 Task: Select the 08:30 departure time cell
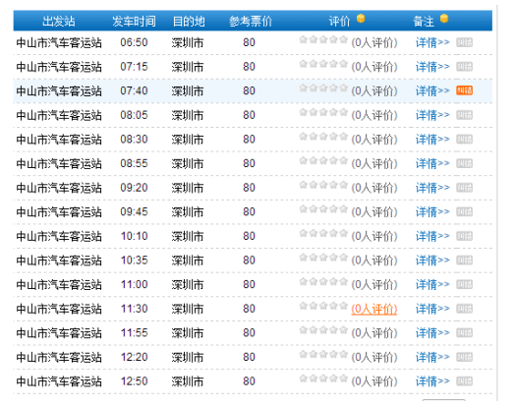[x=134, y=140]
